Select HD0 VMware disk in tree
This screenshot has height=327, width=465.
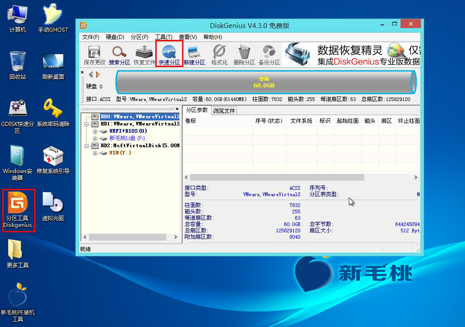[x=140, y=116]
